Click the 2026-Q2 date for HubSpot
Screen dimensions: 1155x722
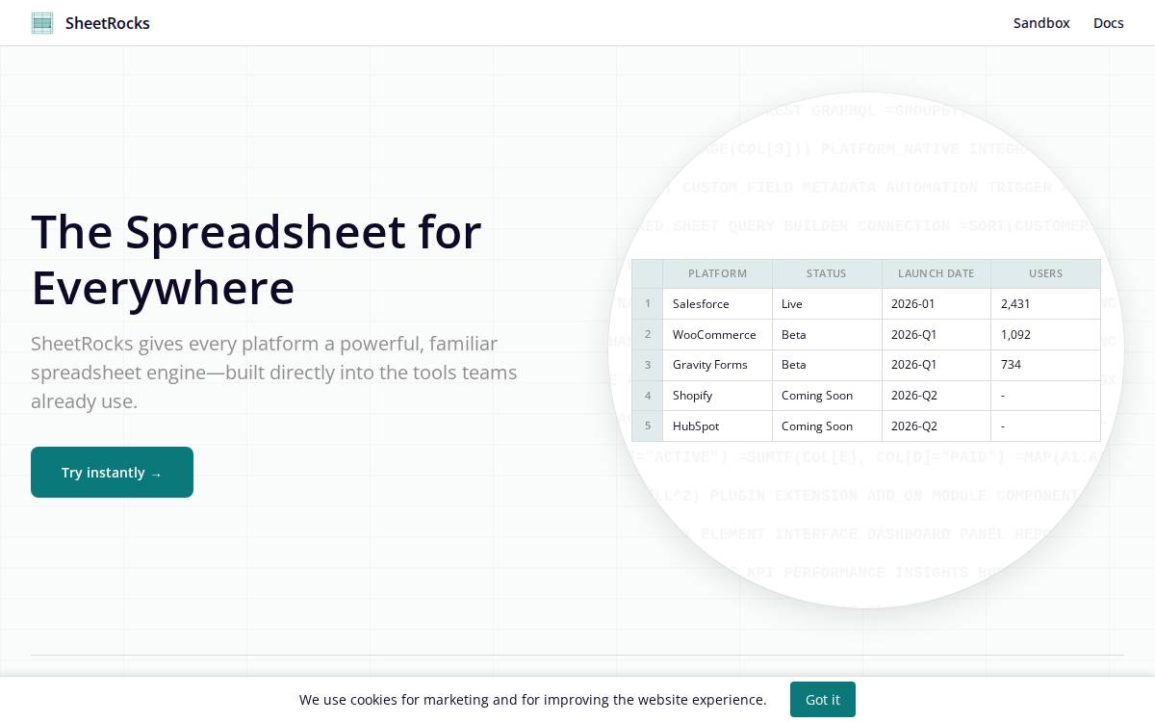tap(937, 426)
